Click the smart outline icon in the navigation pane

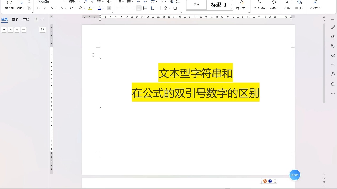[43, 30]
